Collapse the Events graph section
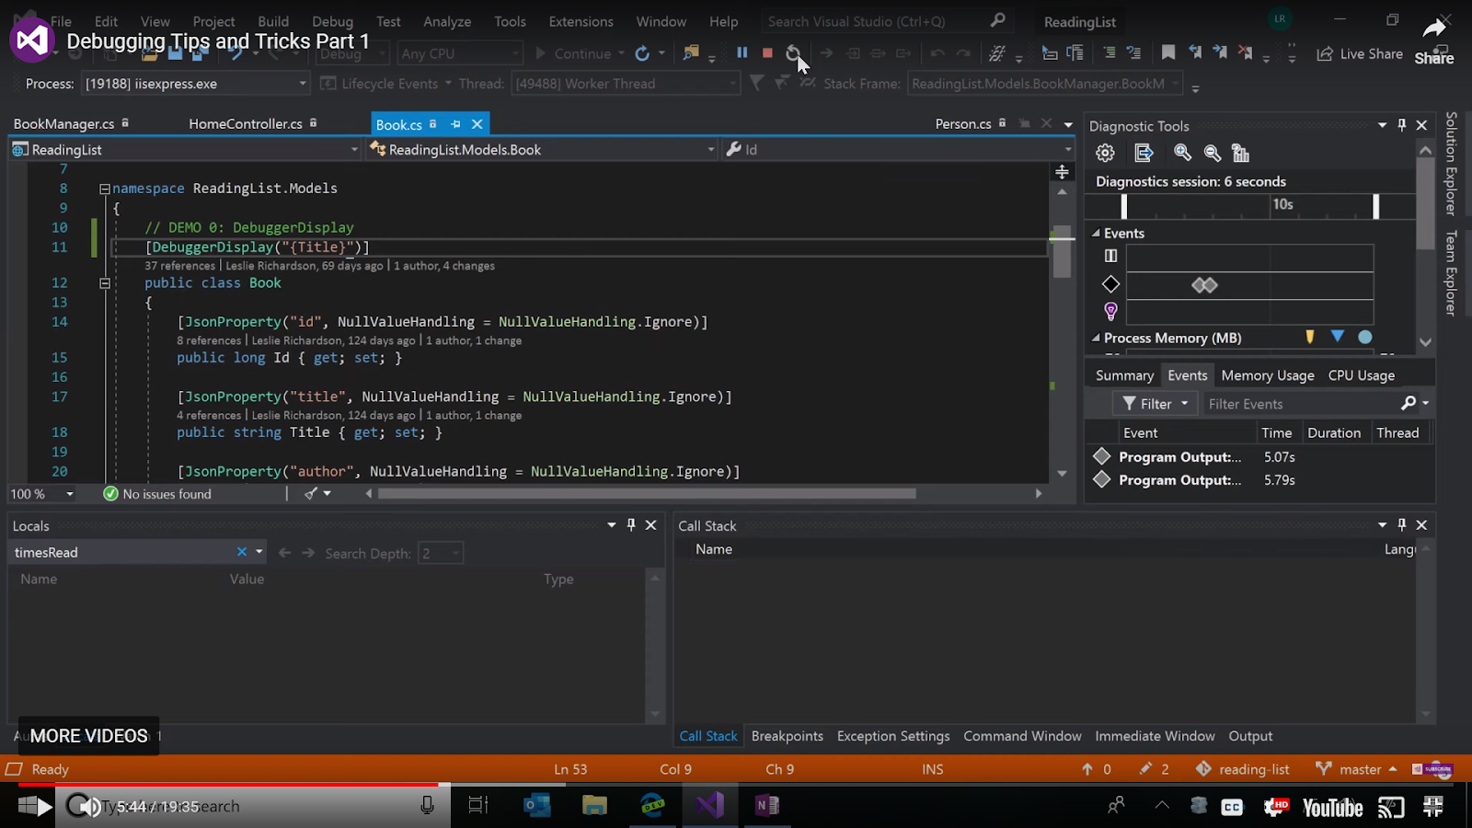The image size is (1472, 828). tap(1096, 234)
